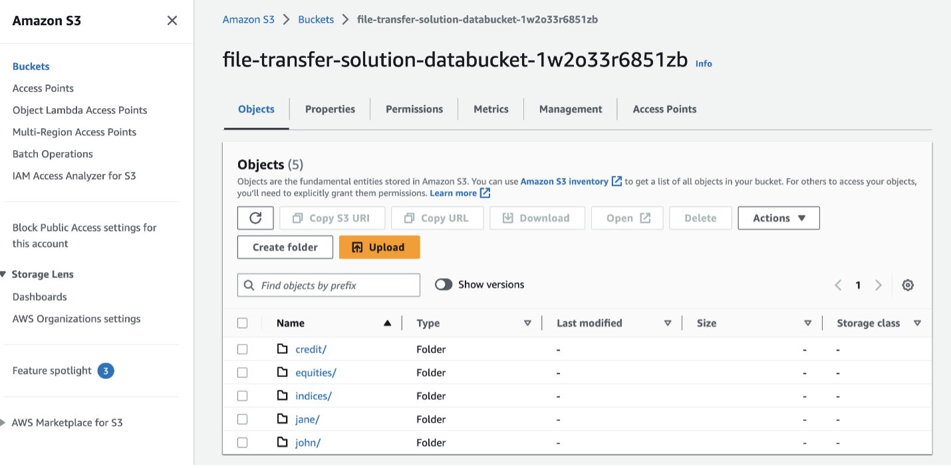Open the Management tab
The height and width of the screenshot is (468, 951).
[570, 109]
